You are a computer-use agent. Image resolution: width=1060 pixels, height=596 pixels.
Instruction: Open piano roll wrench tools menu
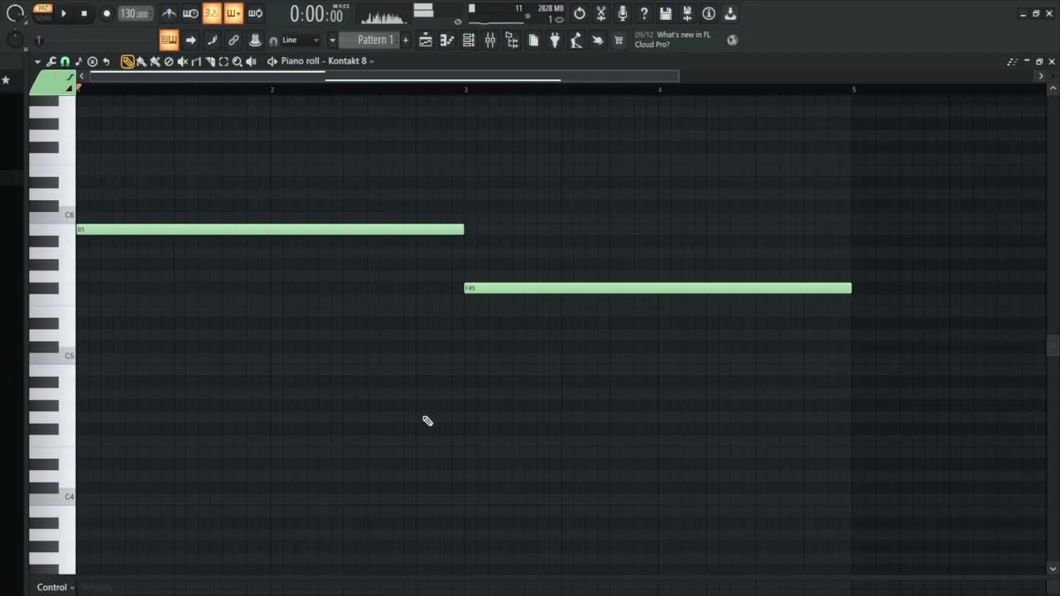pos(51,61)
